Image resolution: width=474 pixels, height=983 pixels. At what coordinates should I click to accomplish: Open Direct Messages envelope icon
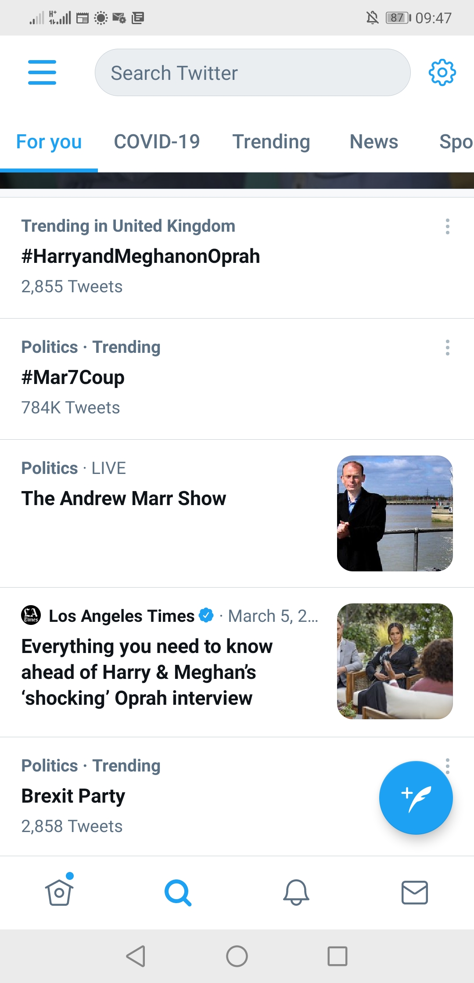pyautogui.click(x=415, y=892)
